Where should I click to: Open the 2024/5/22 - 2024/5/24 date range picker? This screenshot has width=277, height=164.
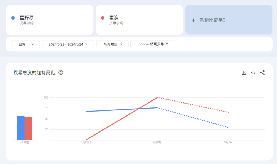coord(68,44)
